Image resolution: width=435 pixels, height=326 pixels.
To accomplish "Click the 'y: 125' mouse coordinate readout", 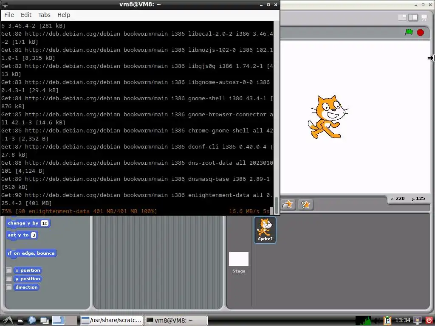I will [x=418, y=199].
